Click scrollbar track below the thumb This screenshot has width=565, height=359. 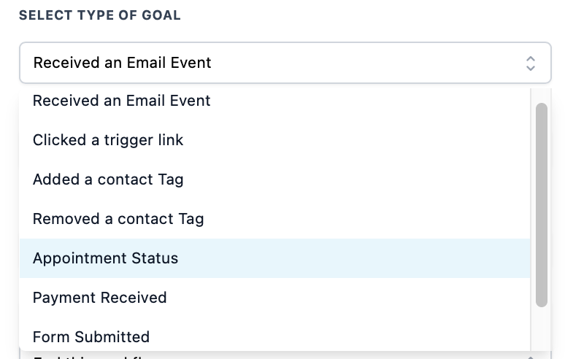pyautogui.click(x=541, y=328)
